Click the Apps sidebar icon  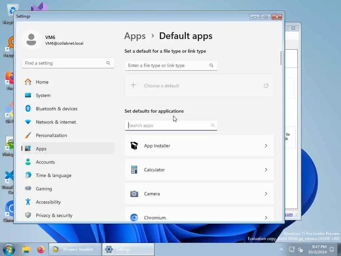(x=28, y=148)
